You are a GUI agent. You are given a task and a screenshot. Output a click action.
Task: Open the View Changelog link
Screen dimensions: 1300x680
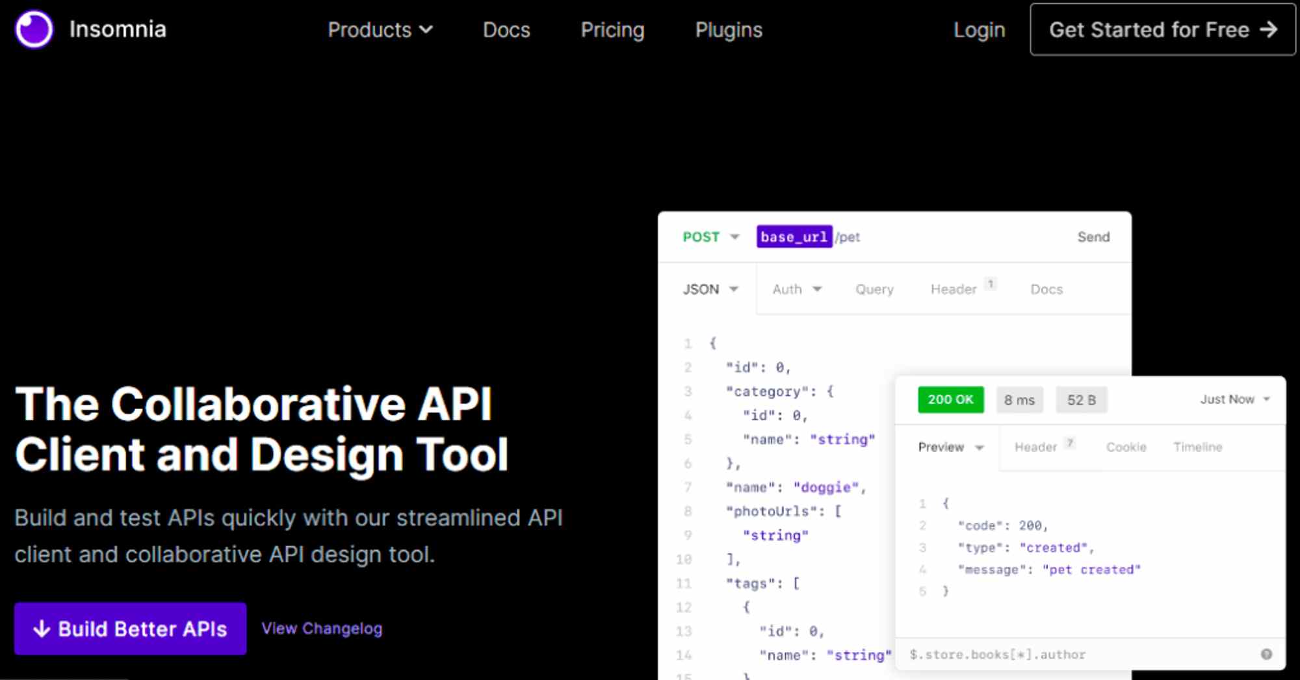[x=322, y=629]
